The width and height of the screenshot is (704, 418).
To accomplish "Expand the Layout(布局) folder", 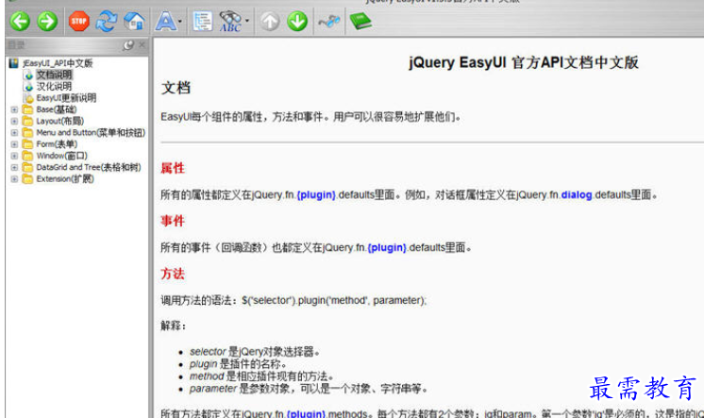I will 14,121.
